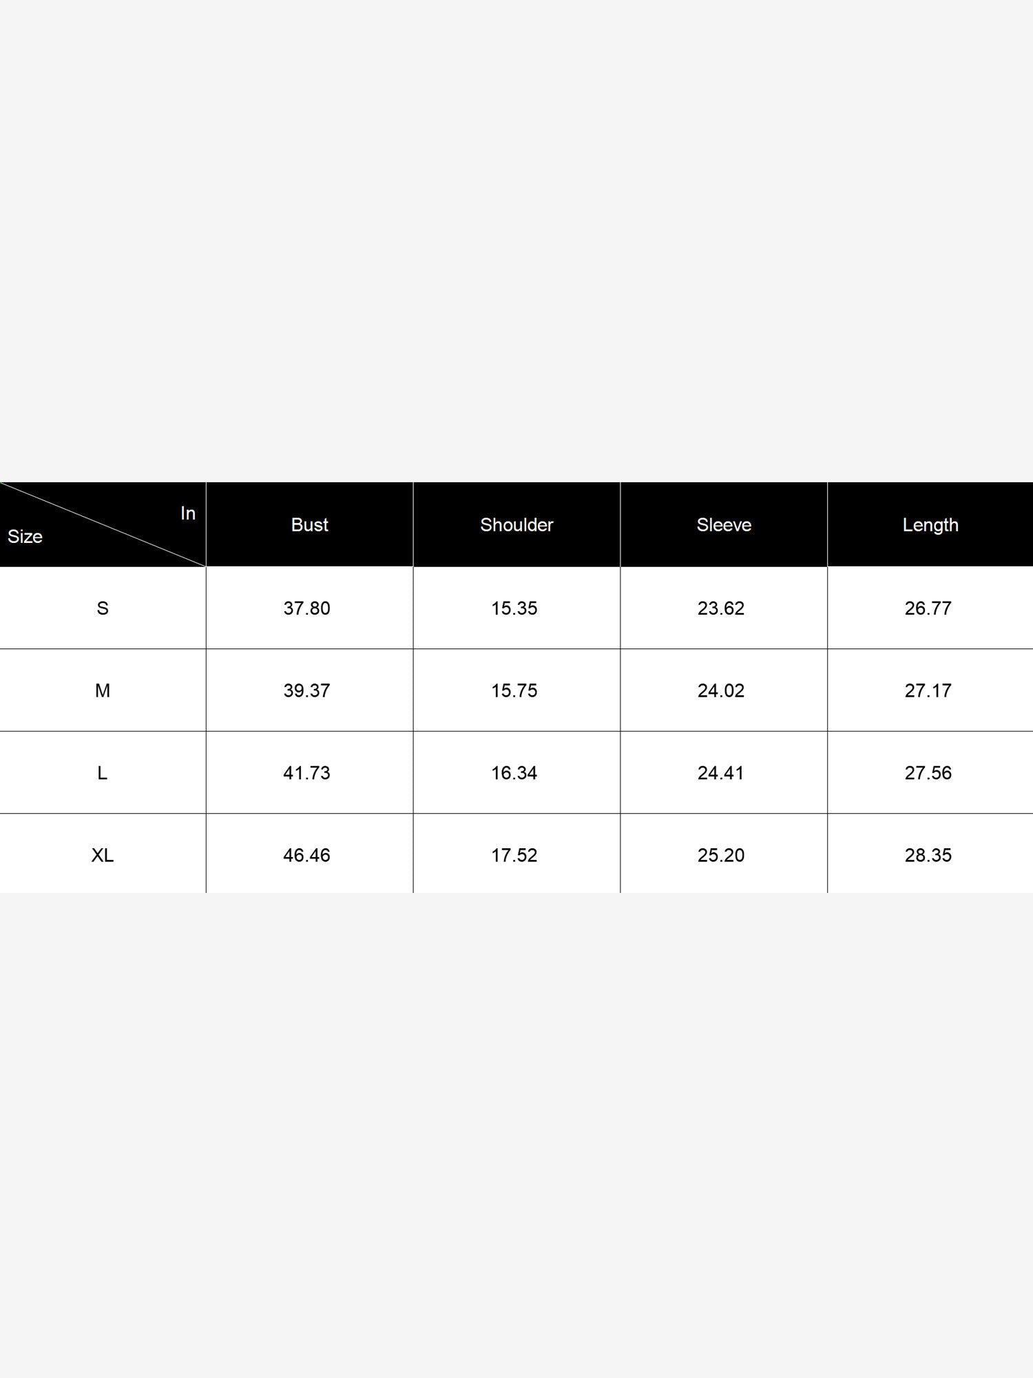Select bust value 39.37 for size M
This screenshot has width=1033, height=1378.
click(x=306, y=690)
